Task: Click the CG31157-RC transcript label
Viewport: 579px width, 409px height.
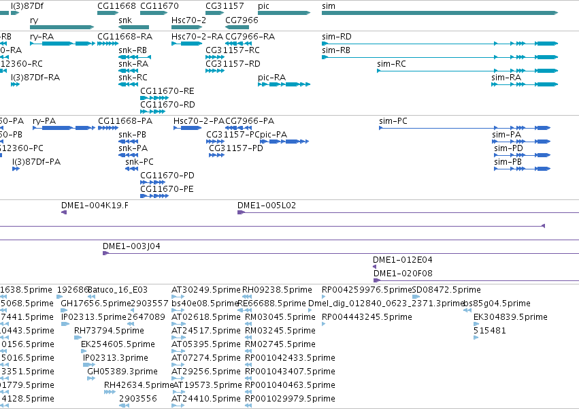Action: point(233,50)
